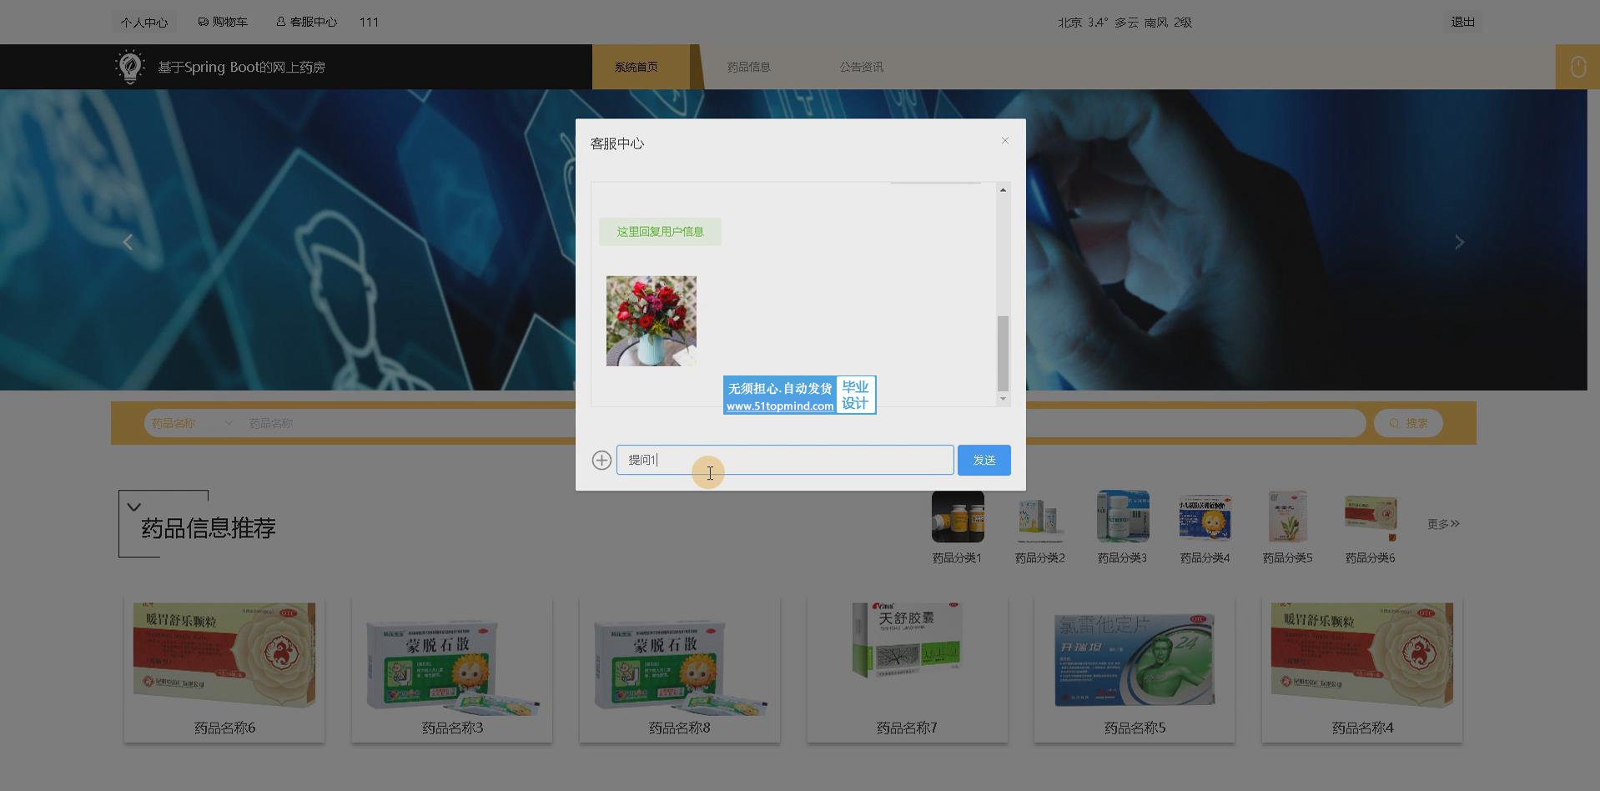Click the chat scrollbar up arrow
This screenshot has width=1600, height=791.
(1003, 190)
